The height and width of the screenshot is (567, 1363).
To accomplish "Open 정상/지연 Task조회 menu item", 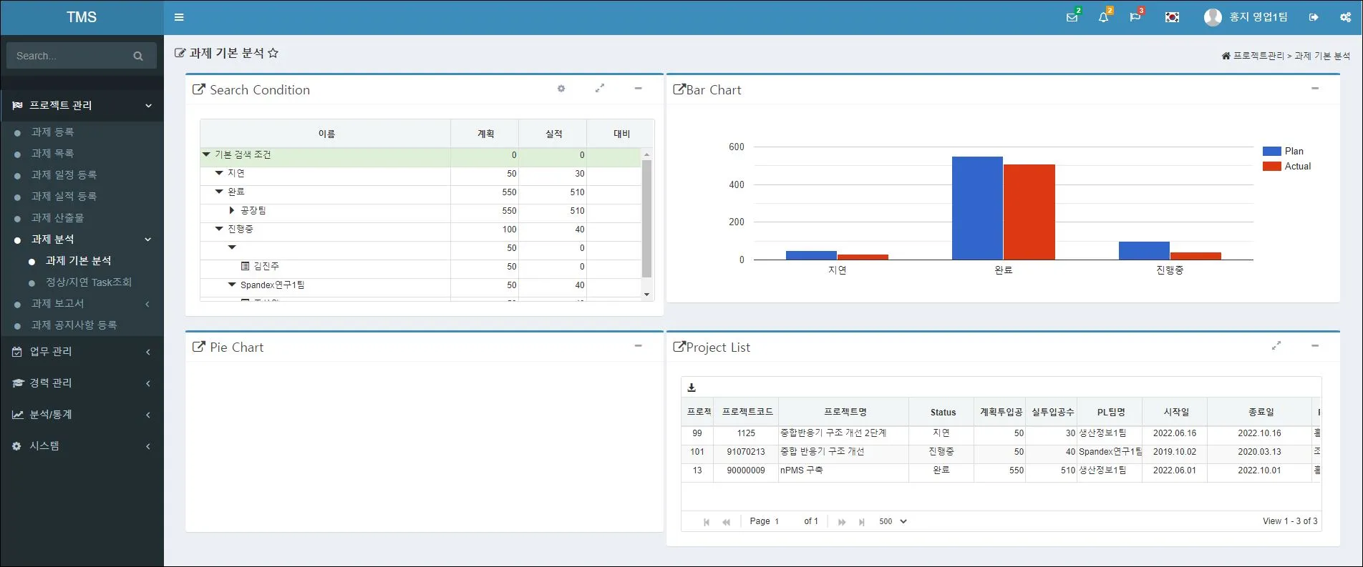I will pos(89,282).
